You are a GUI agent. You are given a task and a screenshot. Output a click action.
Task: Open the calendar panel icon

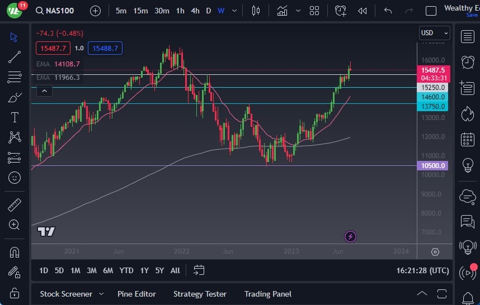[467, 140]
